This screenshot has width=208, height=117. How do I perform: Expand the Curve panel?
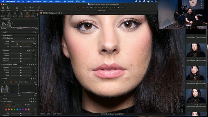click(x=1, y=99)
